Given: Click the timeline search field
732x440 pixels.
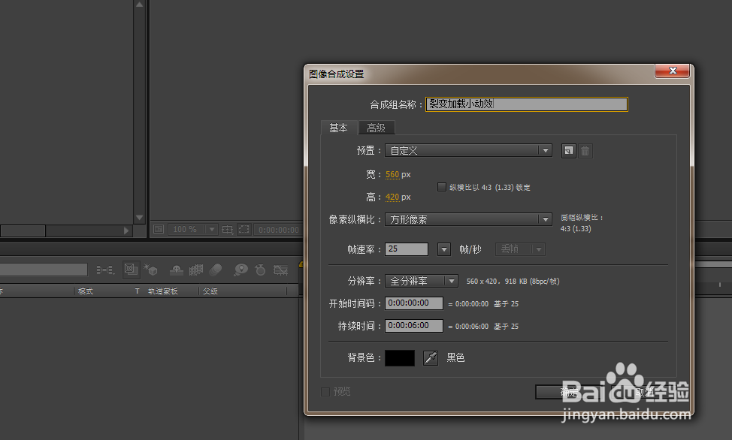Looking at the screenshot, I should click(44, 270).
